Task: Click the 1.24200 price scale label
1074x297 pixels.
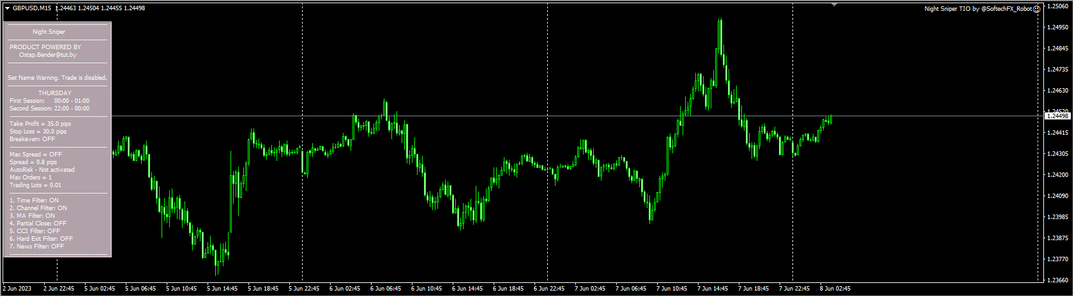Action: coord(1058,175)
